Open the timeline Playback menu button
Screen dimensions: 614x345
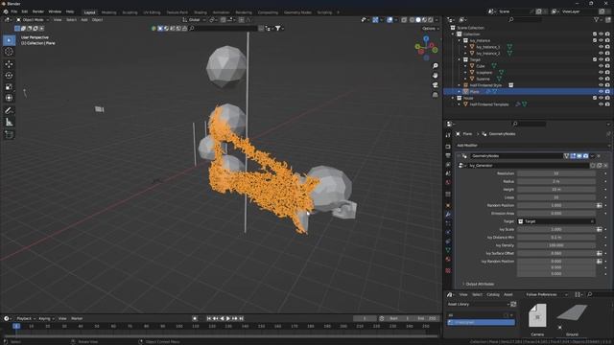click(x=26, y=318)
